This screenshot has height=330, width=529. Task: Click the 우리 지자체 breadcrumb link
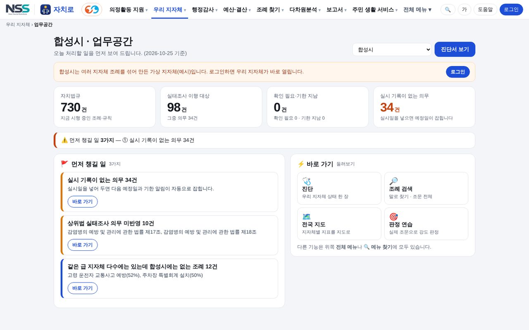(18, 25)
